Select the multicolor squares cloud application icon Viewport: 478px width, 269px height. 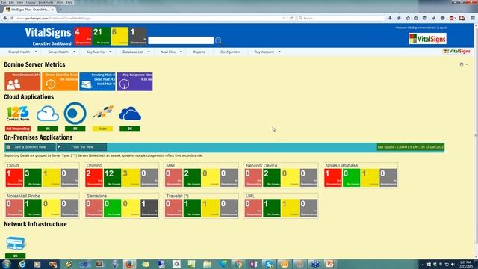coord(103,112)
